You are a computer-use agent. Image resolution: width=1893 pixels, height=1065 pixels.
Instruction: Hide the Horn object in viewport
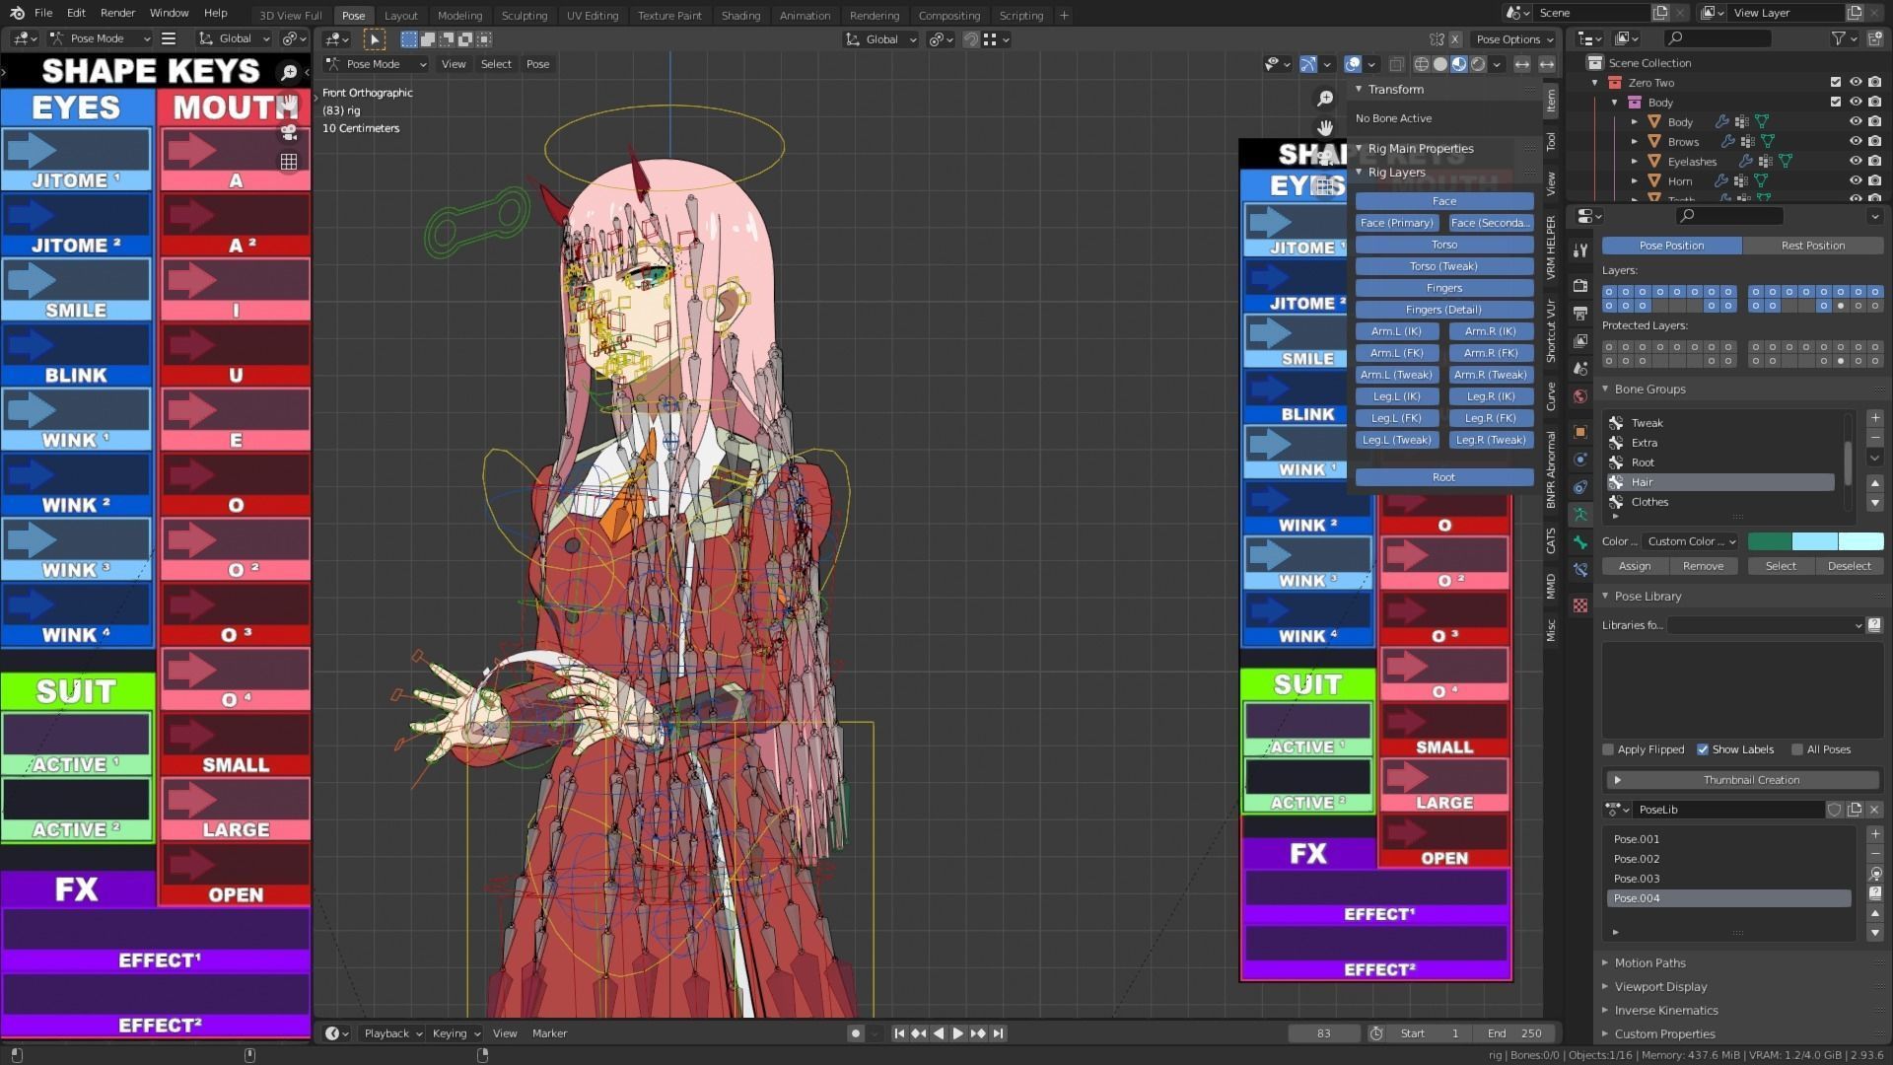click(x=1856, y=181)
